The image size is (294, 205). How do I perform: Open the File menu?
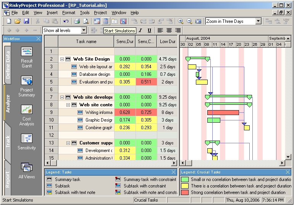pyautogui.click(x=15, y=13)
